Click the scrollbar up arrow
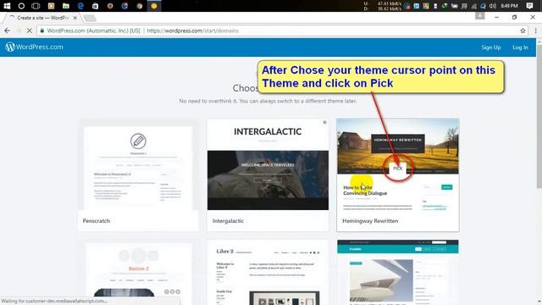This screenshot has height=305, width=542. [539, 42]
